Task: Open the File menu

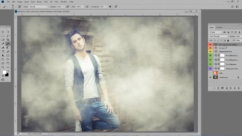Action: 8,2
